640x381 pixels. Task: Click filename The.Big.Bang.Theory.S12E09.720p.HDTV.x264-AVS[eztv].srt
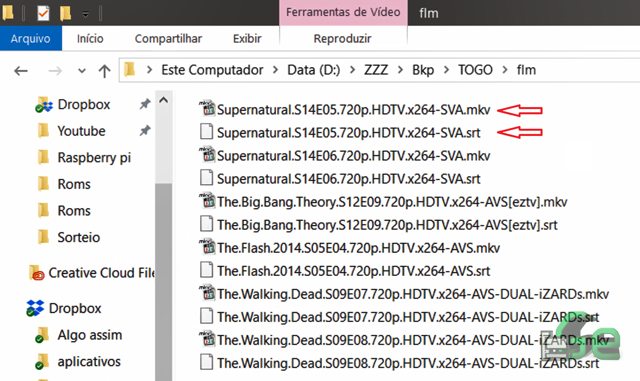point(387,225)
